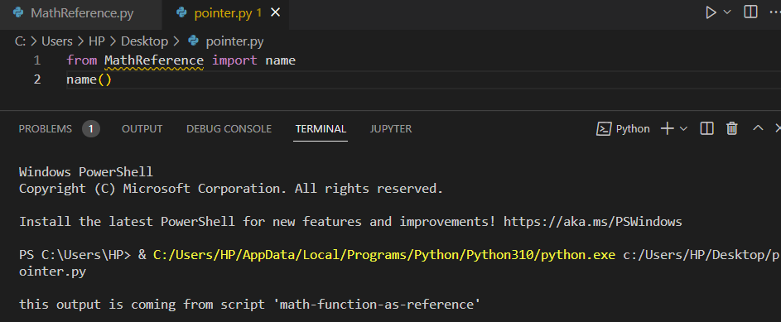Screen dimensions: 781x322
Task: Open the DEBUG CONSOLE panel tab
Action: (229, 129)
